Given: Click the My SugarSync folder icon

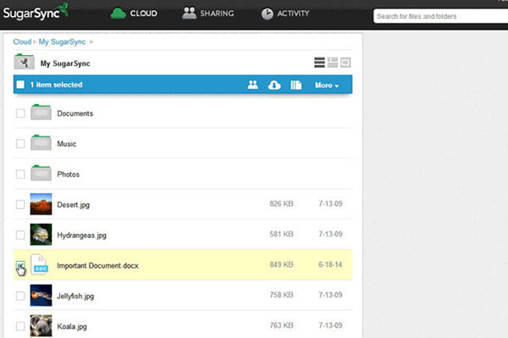Looking at the screenshot, I should click(x=24, y=62).
